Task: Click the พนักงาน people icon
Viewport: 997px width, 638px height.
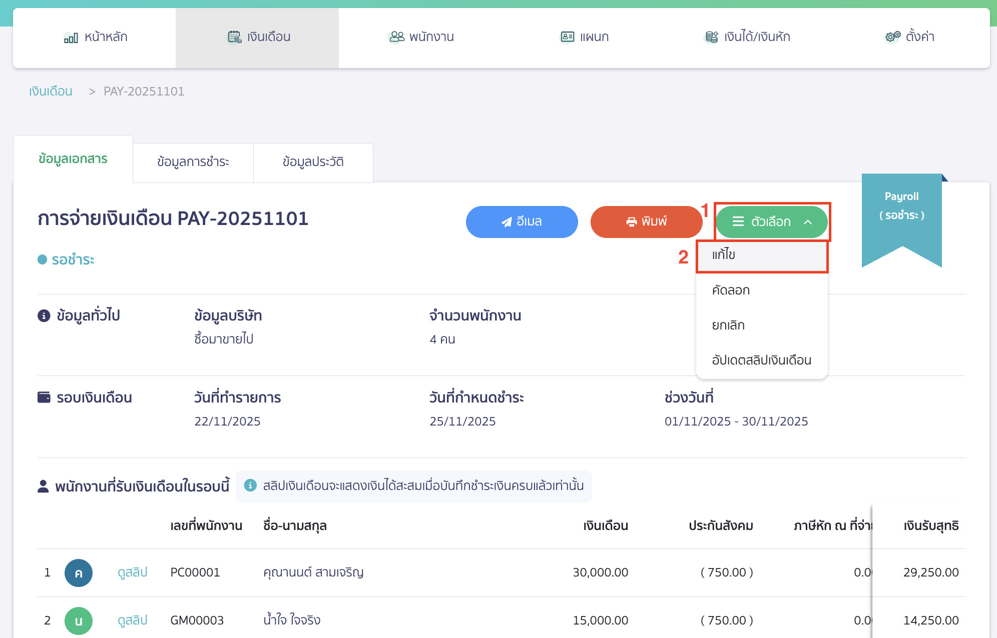Action: point(397,37)
